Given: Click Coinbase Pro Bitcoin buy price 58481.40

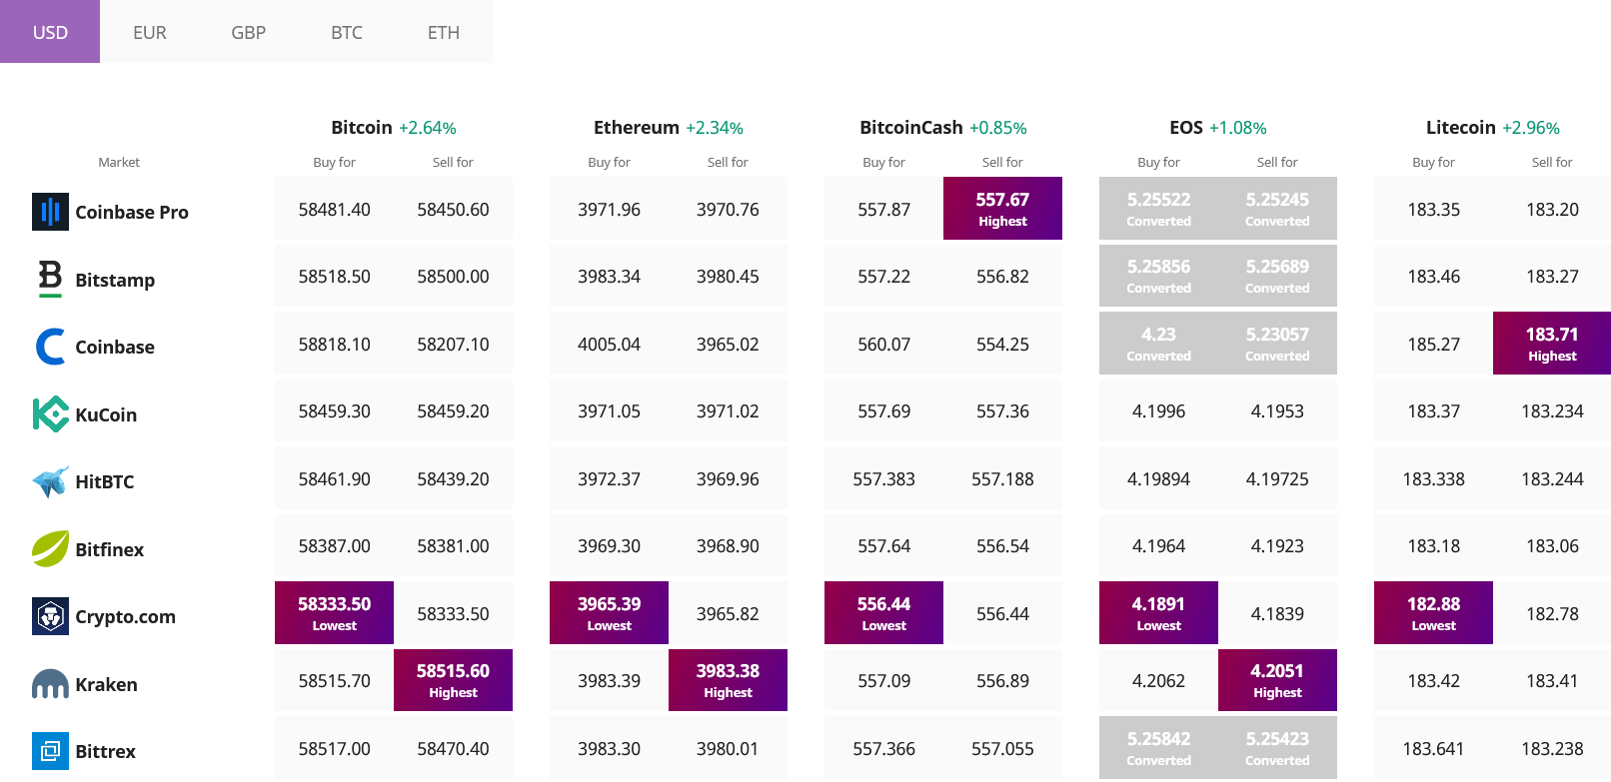Looking at the screenshot, I should click(x=334, y=209).
